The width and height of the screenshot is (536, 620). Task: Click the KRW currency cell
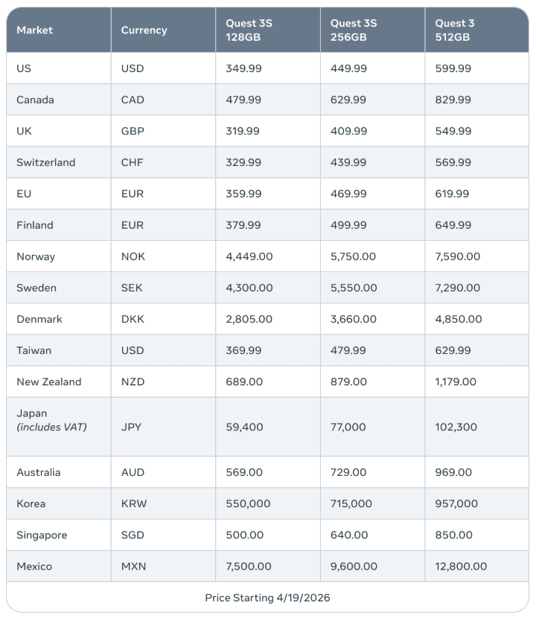click(134, 503)
